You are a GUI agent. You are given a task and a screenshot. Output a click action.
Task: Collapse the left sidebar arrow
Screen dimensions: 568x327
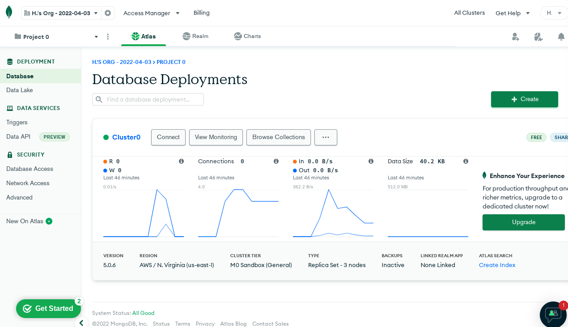[x=81, y=323]
